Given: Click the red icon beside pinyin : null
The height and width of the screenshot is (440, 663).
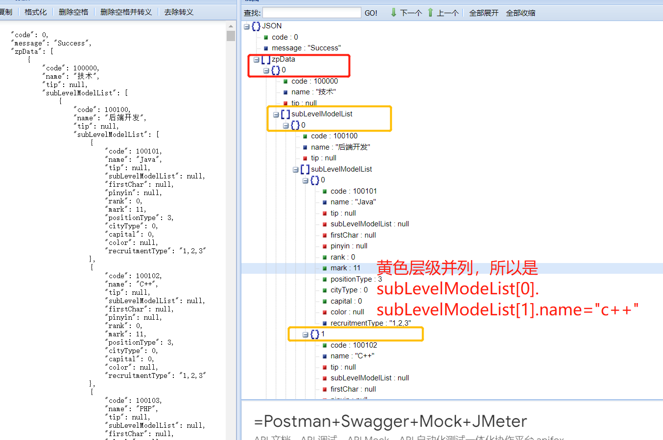Looking at the screenshot, I should (x=325, y=246).
